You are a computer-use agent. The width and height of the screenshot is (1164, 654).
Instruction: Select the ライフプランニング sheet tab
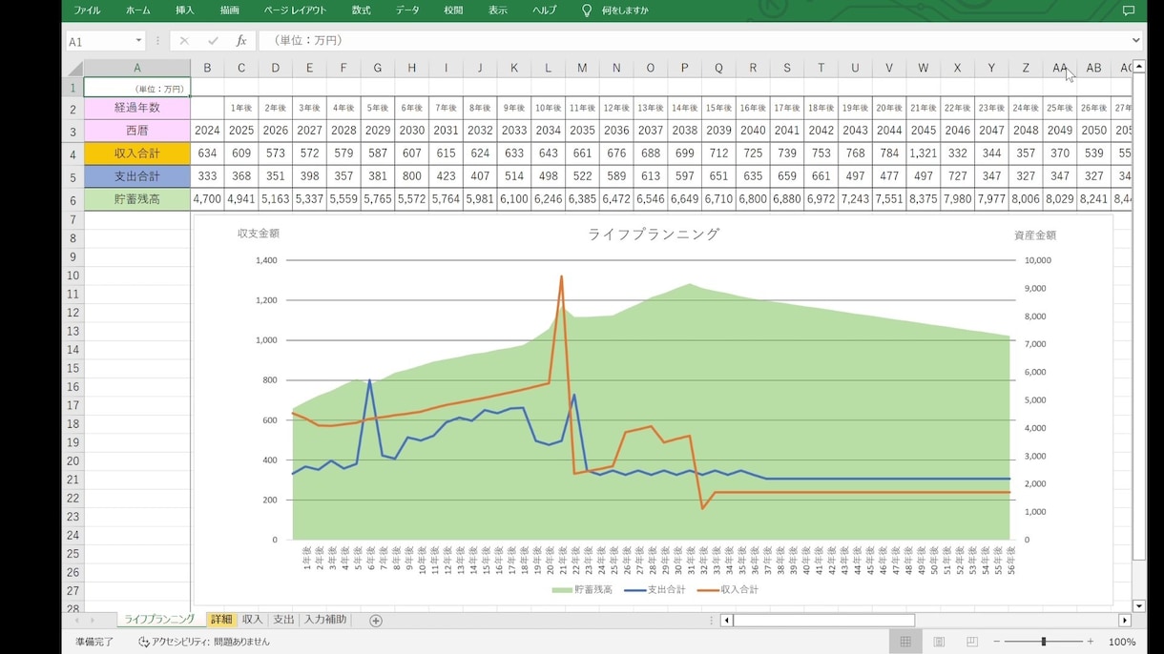(x=159, y=620)
